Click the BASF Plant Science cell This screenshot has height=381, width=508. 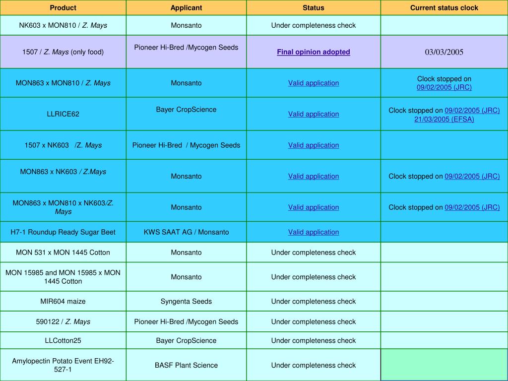point(186,366)
